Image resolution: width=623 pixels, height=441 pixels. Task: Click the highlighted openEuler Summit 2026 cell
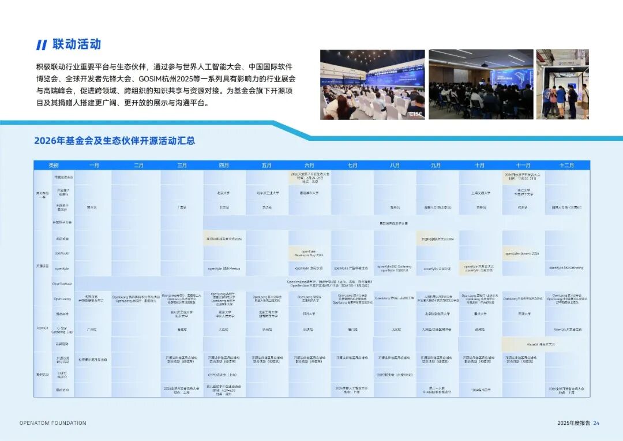(523, 253)
